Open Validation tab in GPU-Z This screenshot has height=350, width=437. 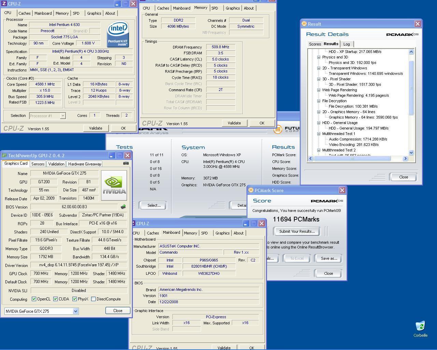pyautogui.click(x=56, y=164)
